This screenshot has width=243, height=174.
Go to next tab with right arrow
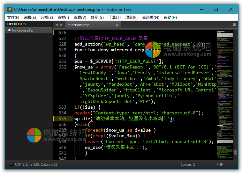pos(62,25)
